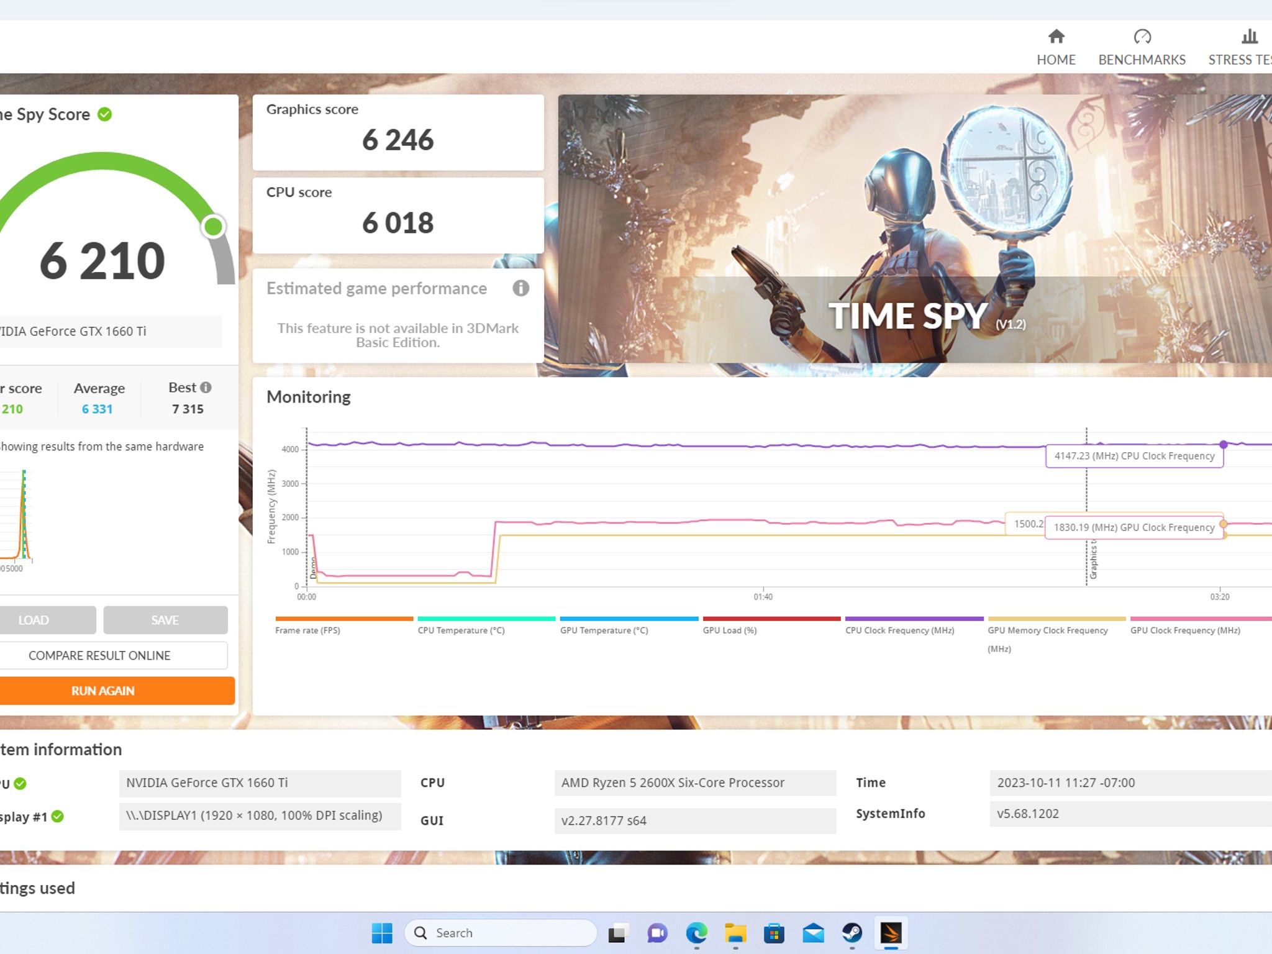This screenshot has width=1272, height=954.
Task: Click the GUI version v2.27.8177 s64
Action: click(x=695, y=820)
